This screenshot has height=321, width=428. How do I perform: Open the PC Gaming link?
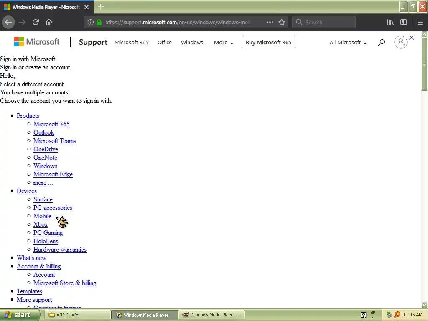48,233
